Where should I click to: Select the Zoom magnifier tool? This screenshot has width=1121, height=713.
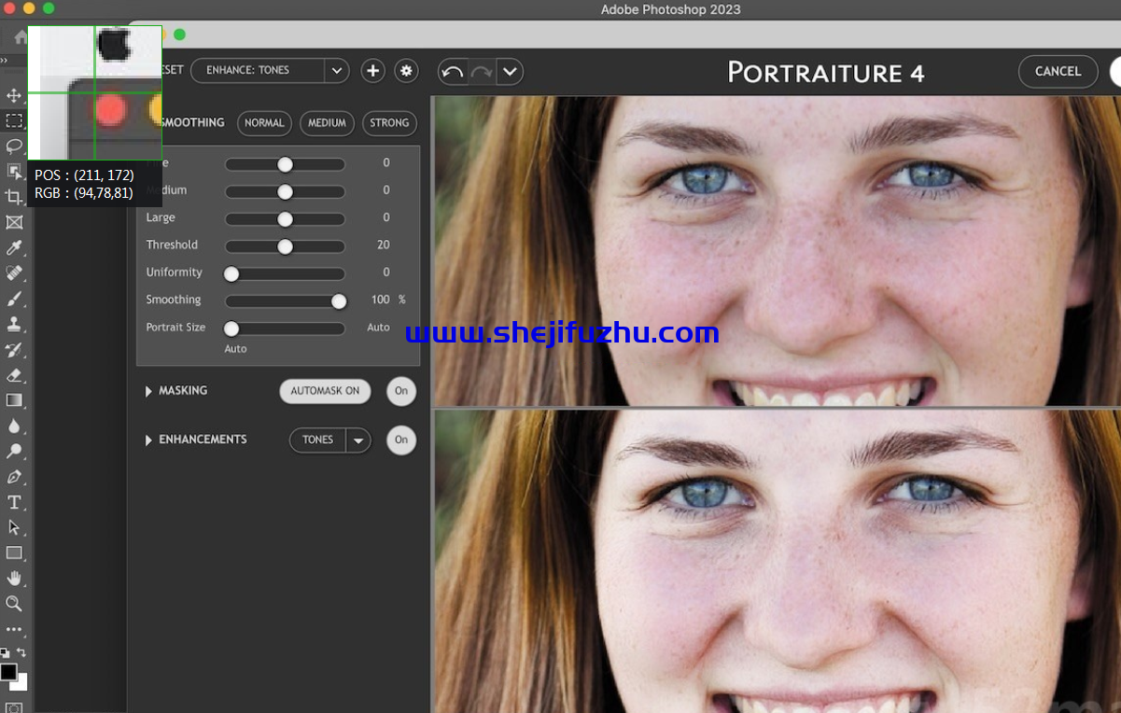(14, 604)
